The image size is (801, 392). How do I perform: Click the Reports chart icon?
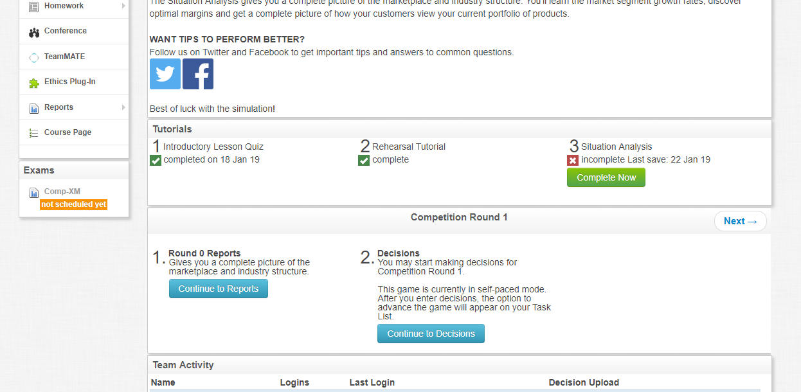click(x=34, y=108)
